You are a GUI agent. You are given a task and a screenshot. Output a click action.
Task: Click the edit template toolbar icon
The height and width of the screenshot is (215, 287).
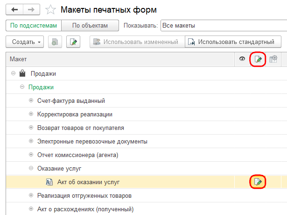coord(73,42)
